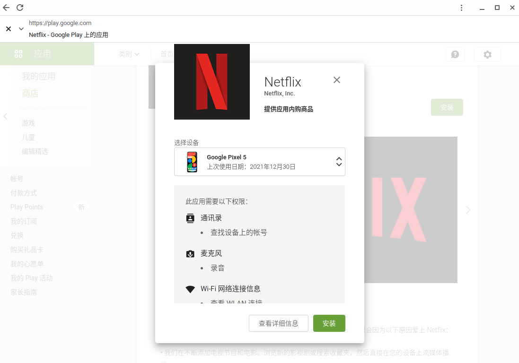Click the browser back arrow

click(x=6, y=8)
